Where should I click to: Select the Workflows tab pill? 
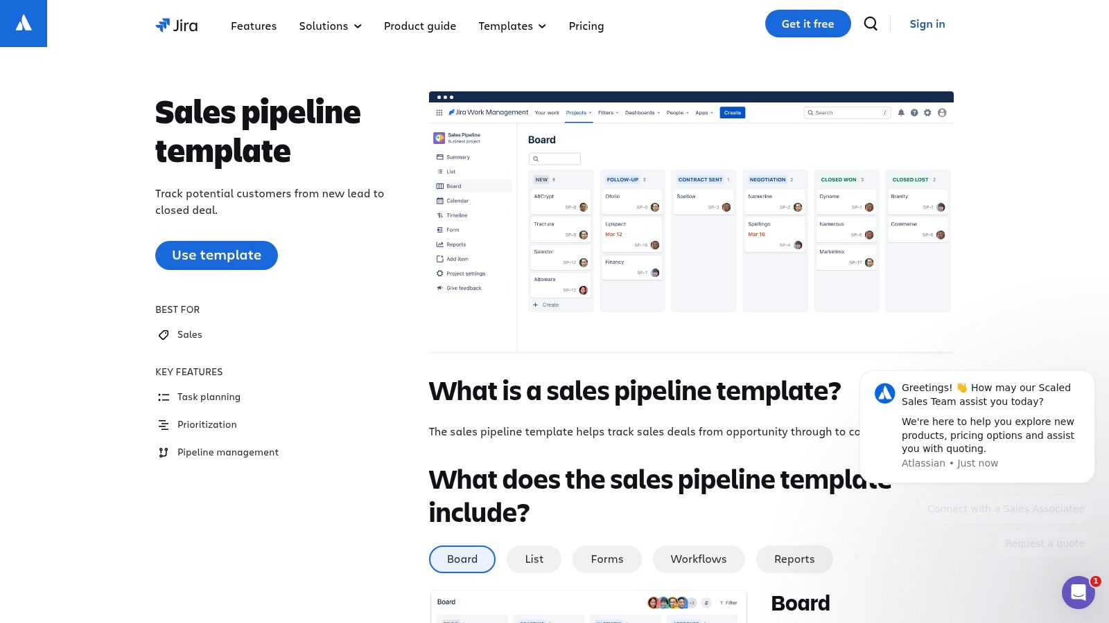coord(699,559)
